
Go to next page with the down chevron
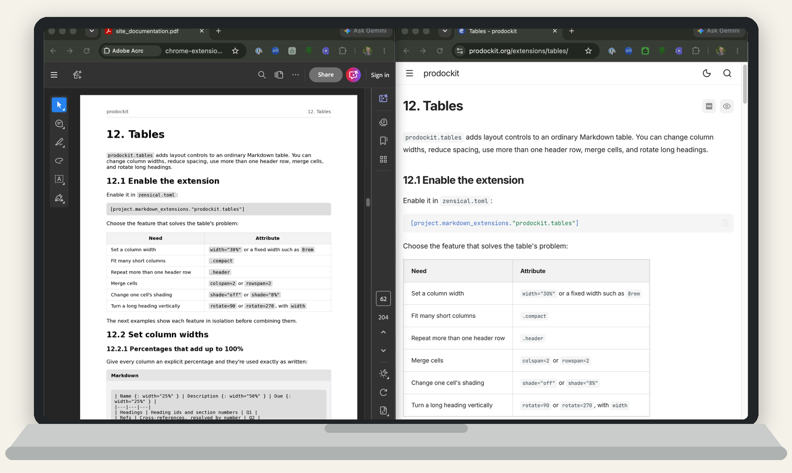tap(383, 351)
